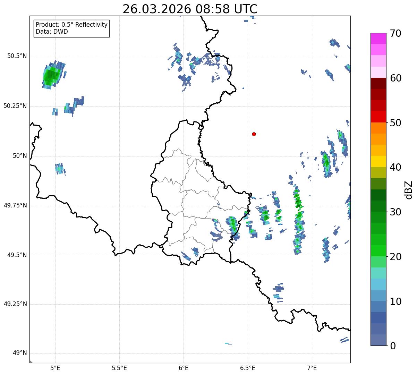This screenshot has height=375, width=417.
Task: Click the "Data: DWD" label
Action: click(52, 32)
